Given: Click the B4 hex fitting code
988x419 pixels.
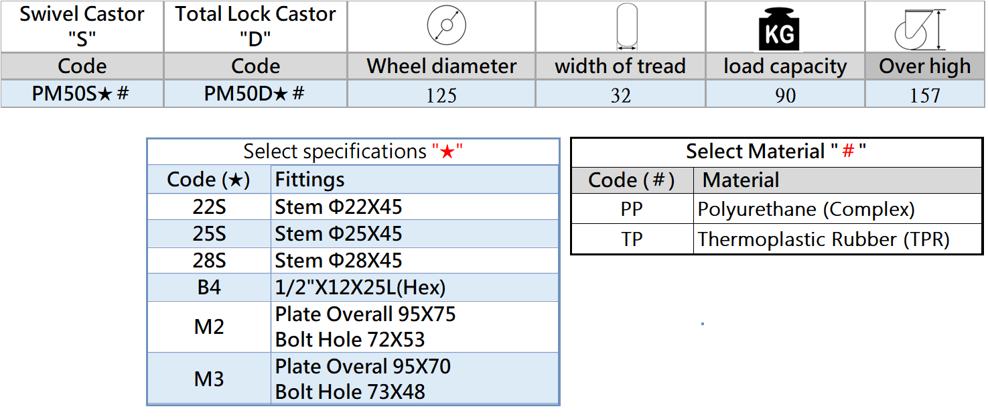Looking at the screenshot, I should (209, 288).
